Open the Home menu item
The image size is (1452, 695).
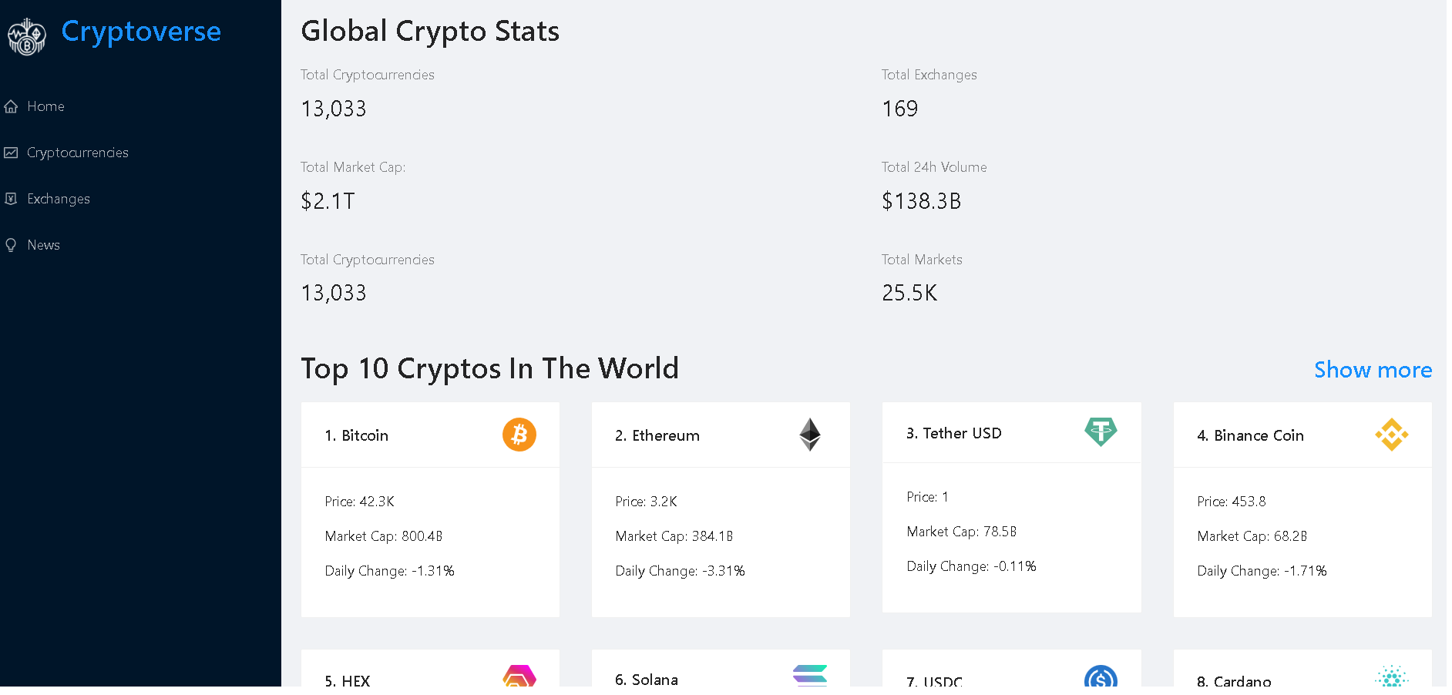tap(45, 106)
